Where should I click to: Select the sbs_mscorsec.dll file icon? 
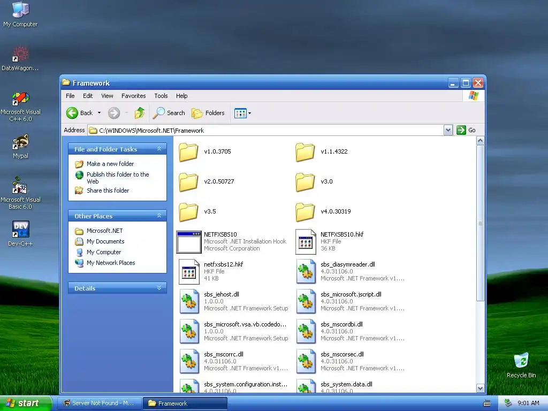click(306, 362)
